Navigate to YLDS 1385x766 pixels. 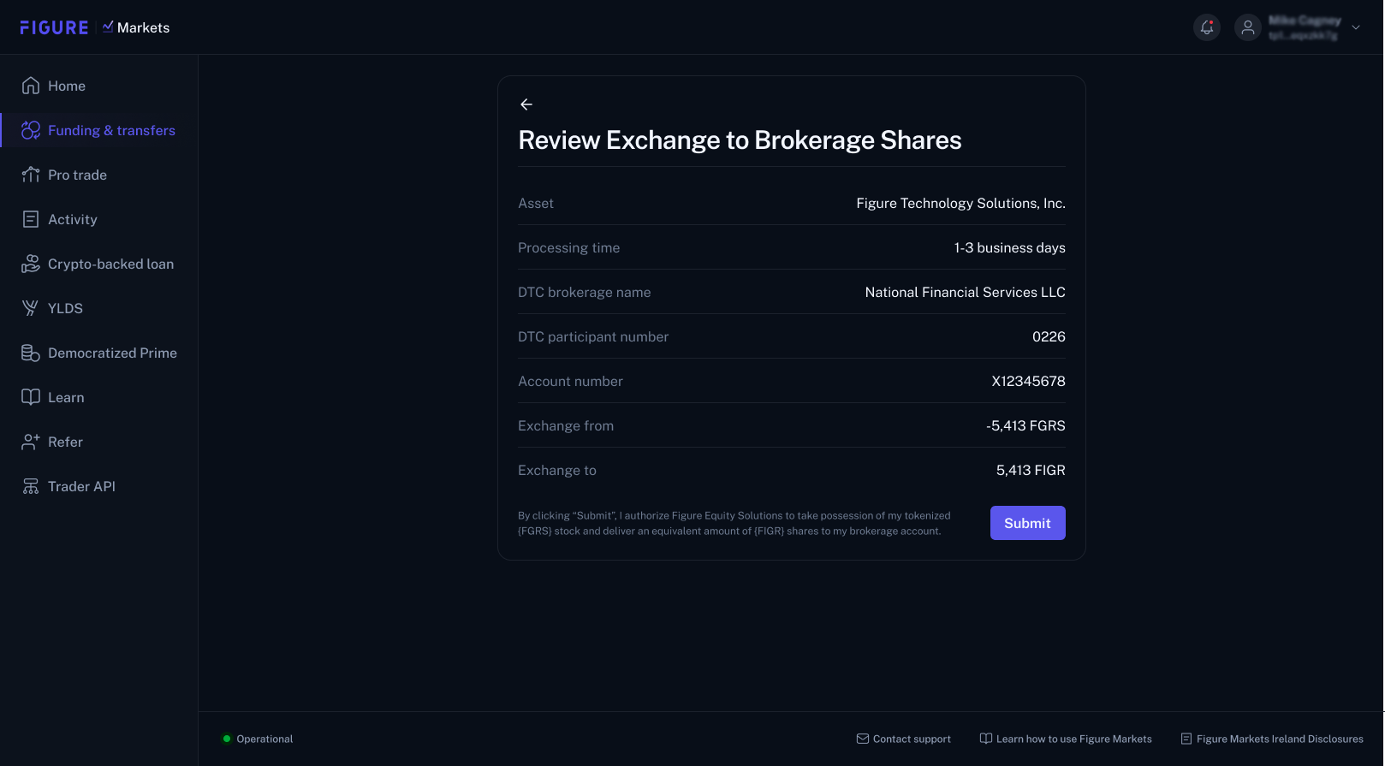coord(65,308)
